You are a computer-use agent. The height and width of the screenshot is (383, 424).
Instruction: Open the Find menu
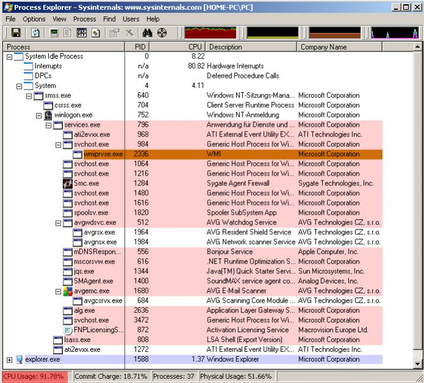[x=109, y=19]
